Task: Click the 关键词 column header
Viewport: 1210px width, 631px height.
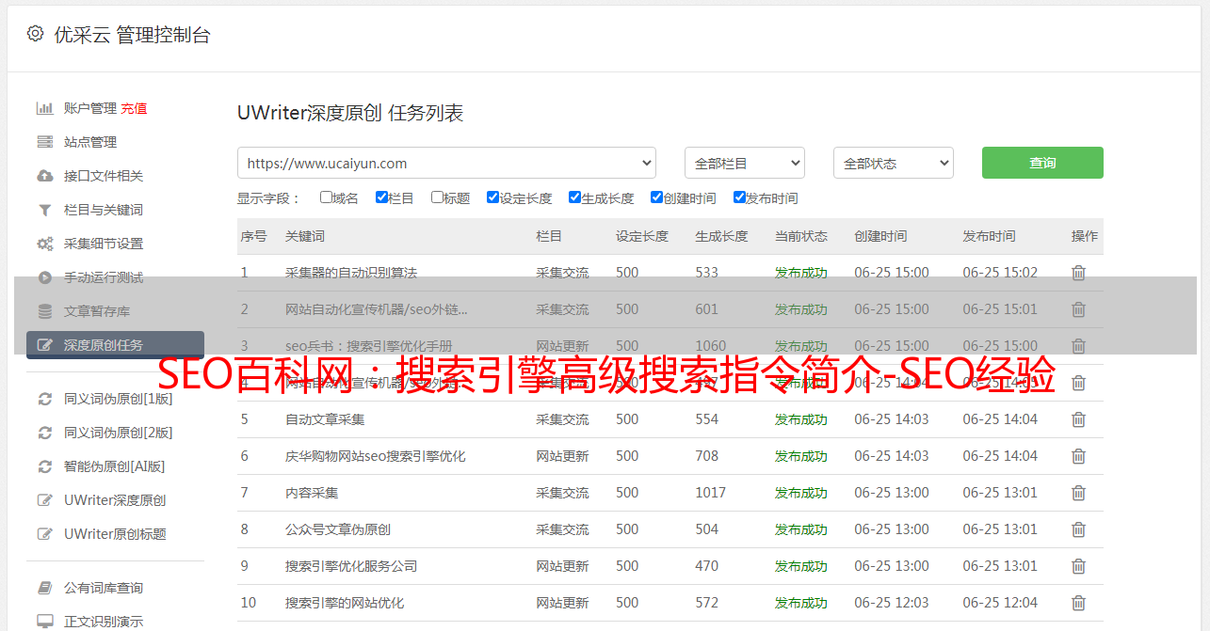Action: [305, 236]
